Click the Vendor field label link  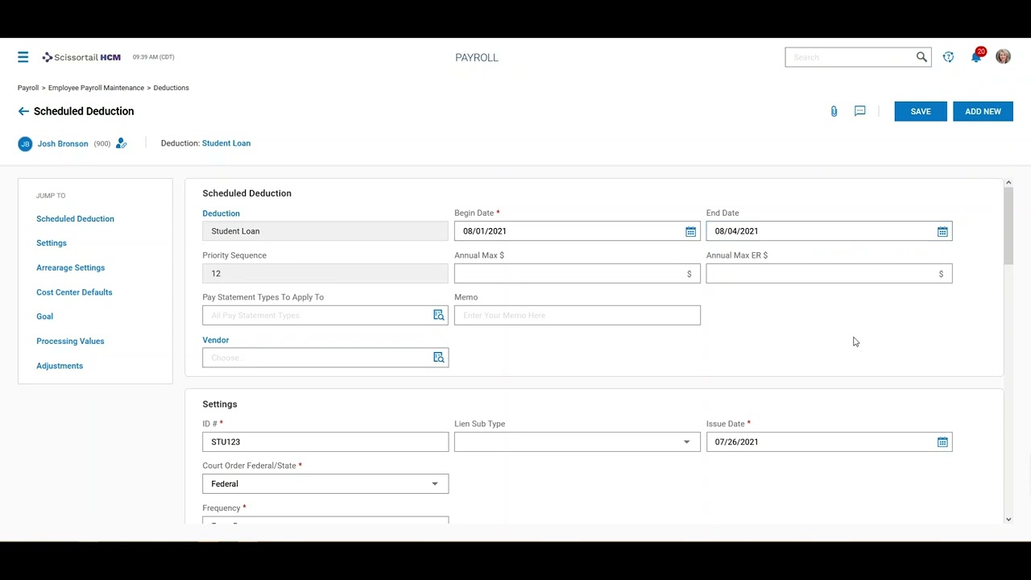pyautogui.click(x=216, y=340)
